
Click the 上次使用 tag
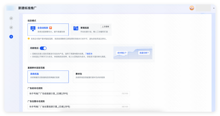(x=105, y=27)
